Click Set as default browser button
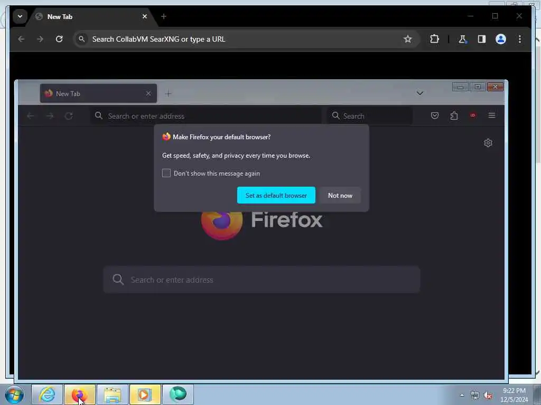 click(x=276, y=195)
